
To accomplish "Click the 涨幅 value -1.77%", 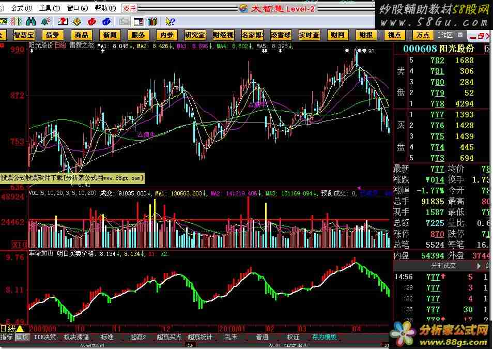I will click(x=430, y=191).
